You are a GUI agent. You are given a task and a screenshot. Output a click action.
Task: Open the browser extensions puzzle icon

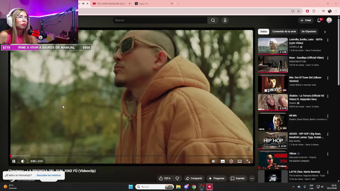[x=314, y=11]
